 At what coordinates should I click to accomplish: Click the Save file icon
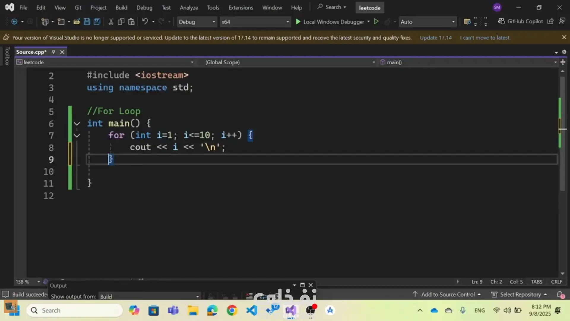(x=87, y=22)
